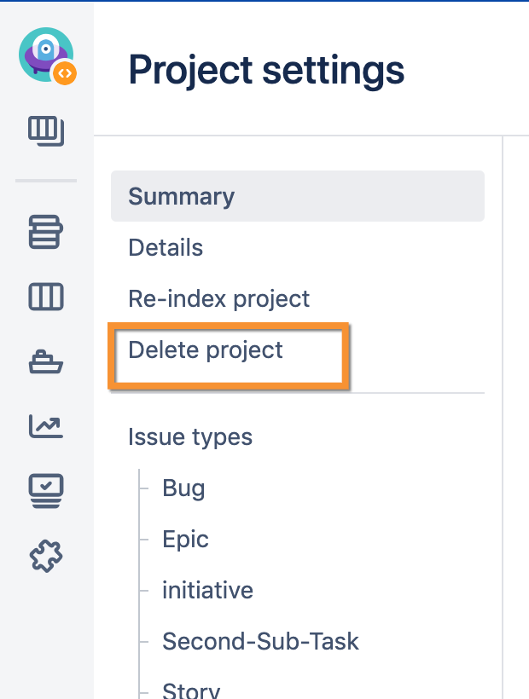Select the stacked Queues icon
The image size is (529, 699).
pyautogui.click(x=45, y=232)
